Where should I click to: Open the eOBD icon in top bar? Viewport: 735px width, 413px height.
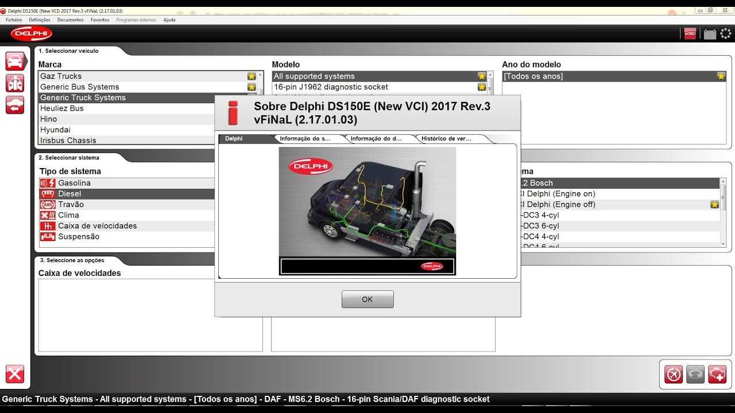pos(690,34)
